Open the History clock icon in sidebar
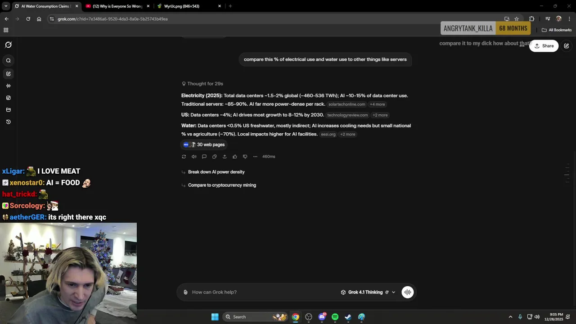 tap(8, 122)
